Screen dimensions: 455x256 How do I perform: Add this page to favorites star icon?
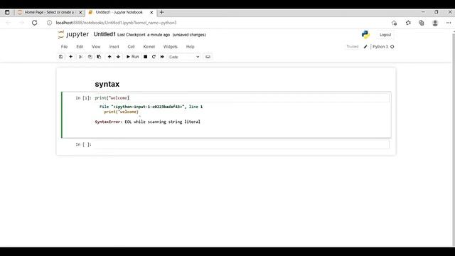394,23
